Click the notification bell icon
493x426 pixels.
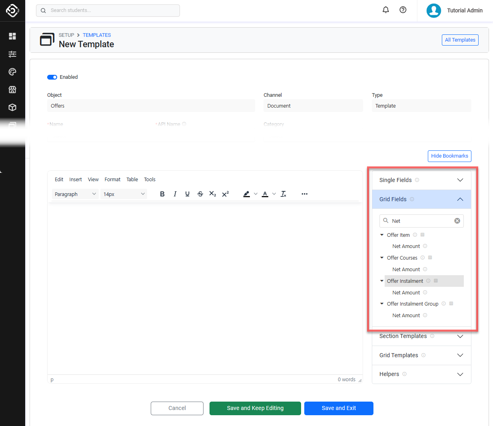point(385,10)
